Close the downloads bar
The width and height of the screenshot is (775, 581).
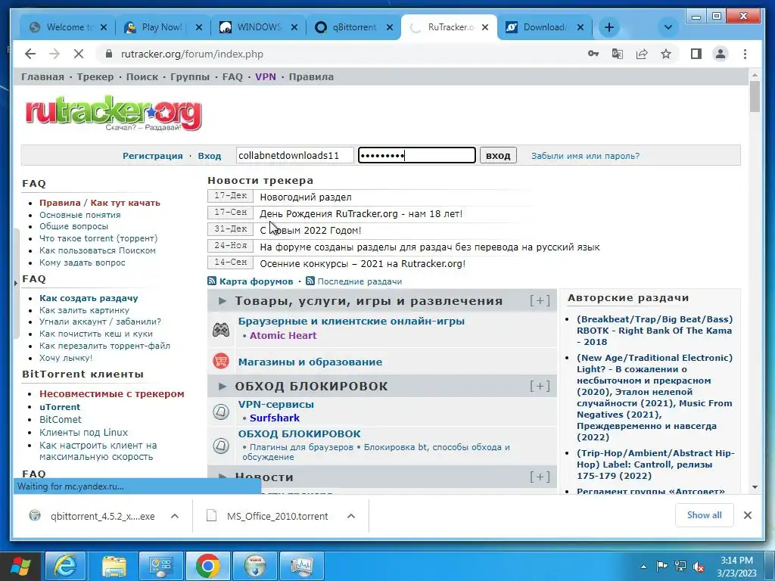[x=747, y=515]
